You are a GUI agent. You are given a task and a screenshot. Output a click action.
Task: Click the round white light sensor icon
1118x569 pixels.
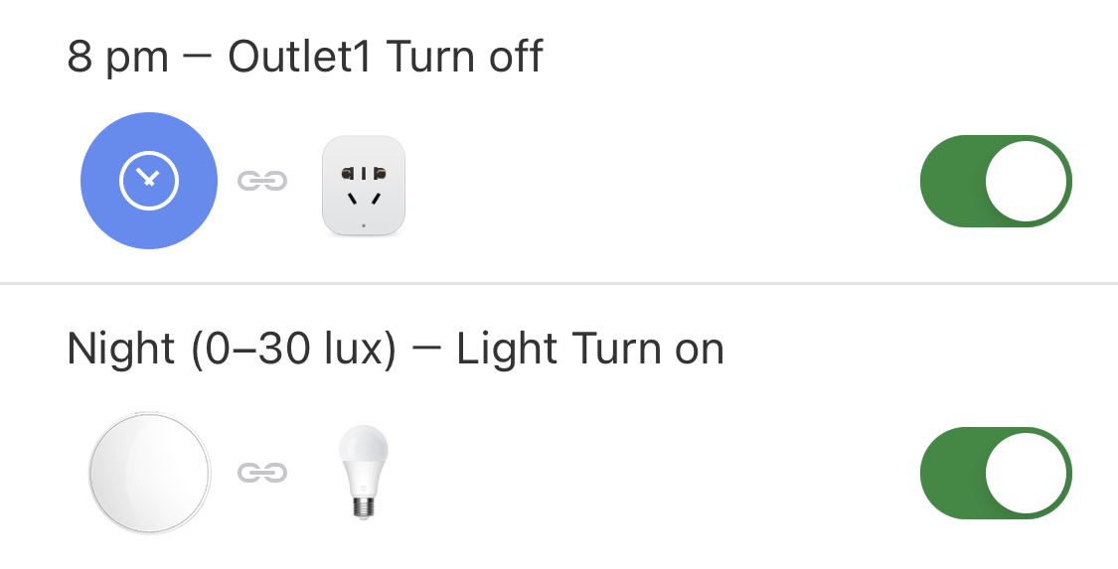point(149,472)
